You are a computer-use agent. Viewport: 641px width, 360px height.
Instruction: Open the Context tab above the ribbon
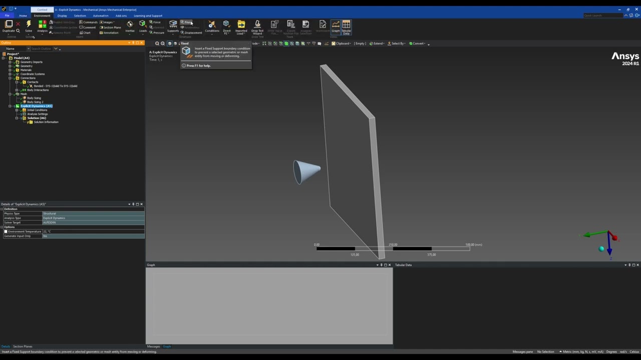(42, 9)
